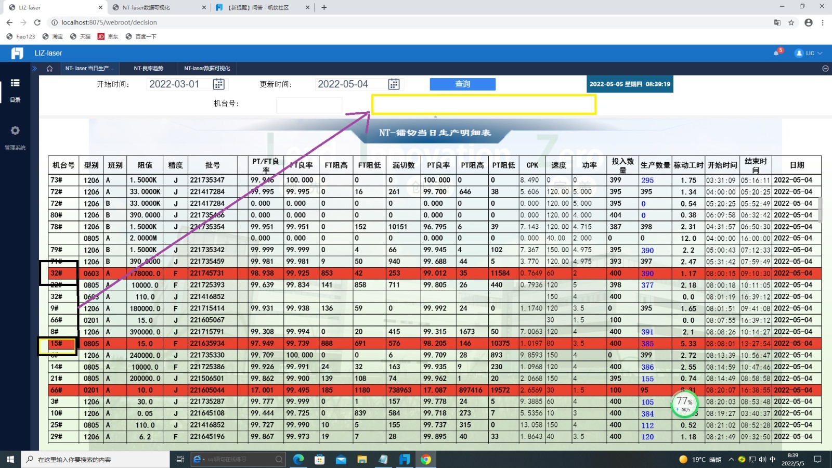Reload the page with refresh icon
This screenshot has width=832, height=468.
[x=37, y=22]
